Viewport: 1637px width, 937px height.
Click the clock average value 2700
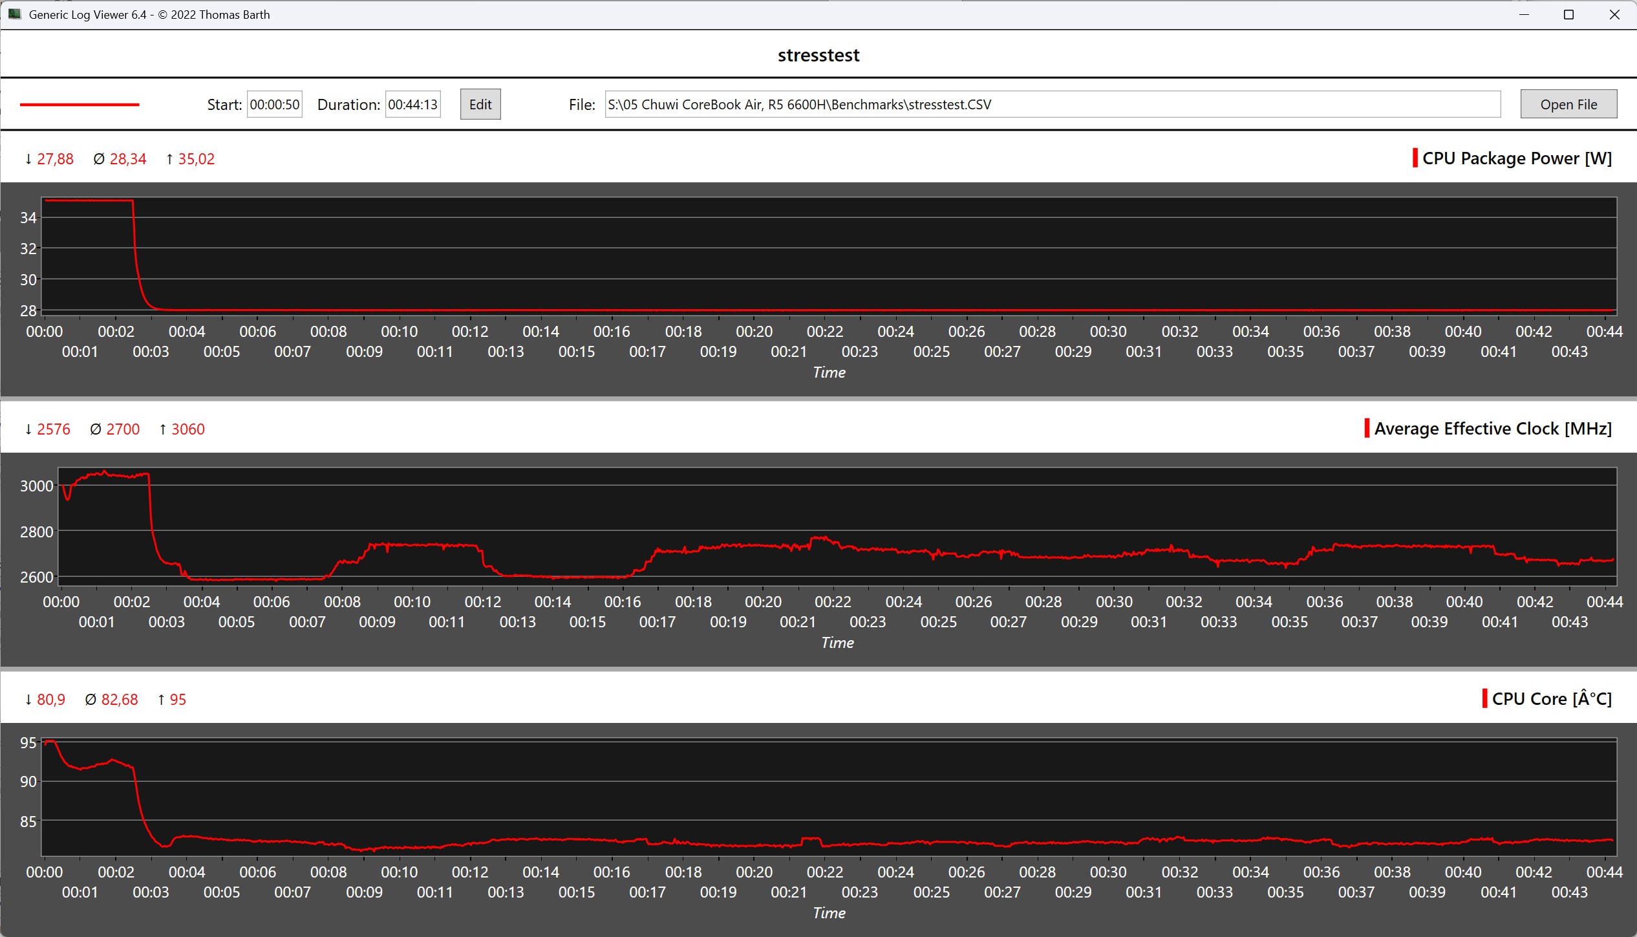[123, 429]
